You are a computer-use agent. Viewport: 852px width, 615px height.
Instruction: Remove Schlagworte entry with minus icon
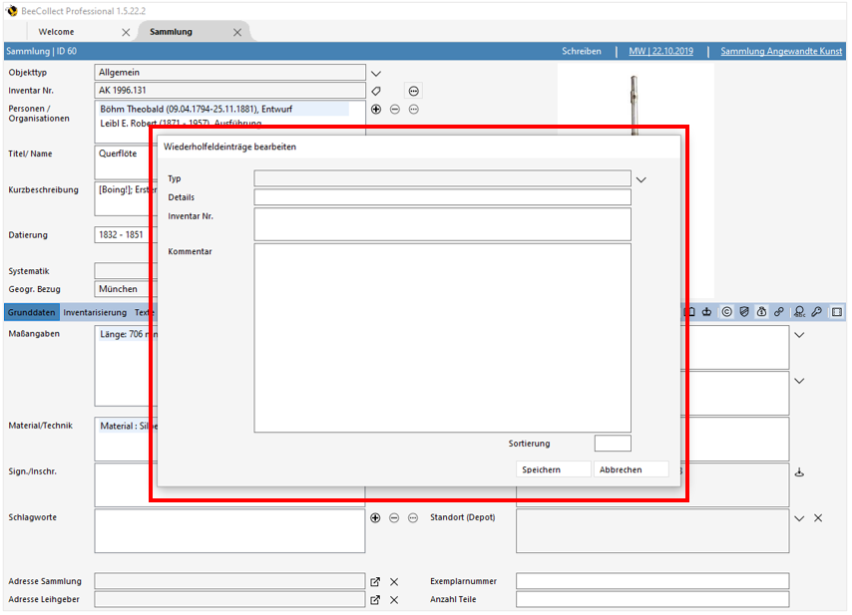coord(394,518)
